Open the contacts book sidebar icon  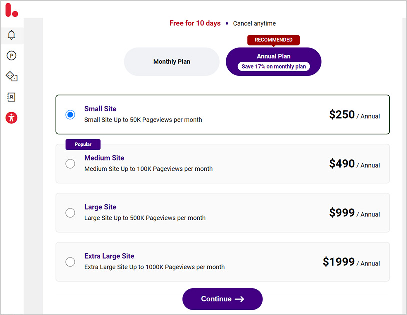coord(11,97)
